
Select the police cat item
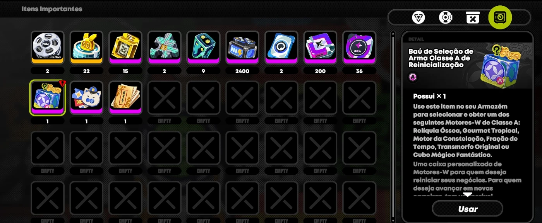(86, 98)
